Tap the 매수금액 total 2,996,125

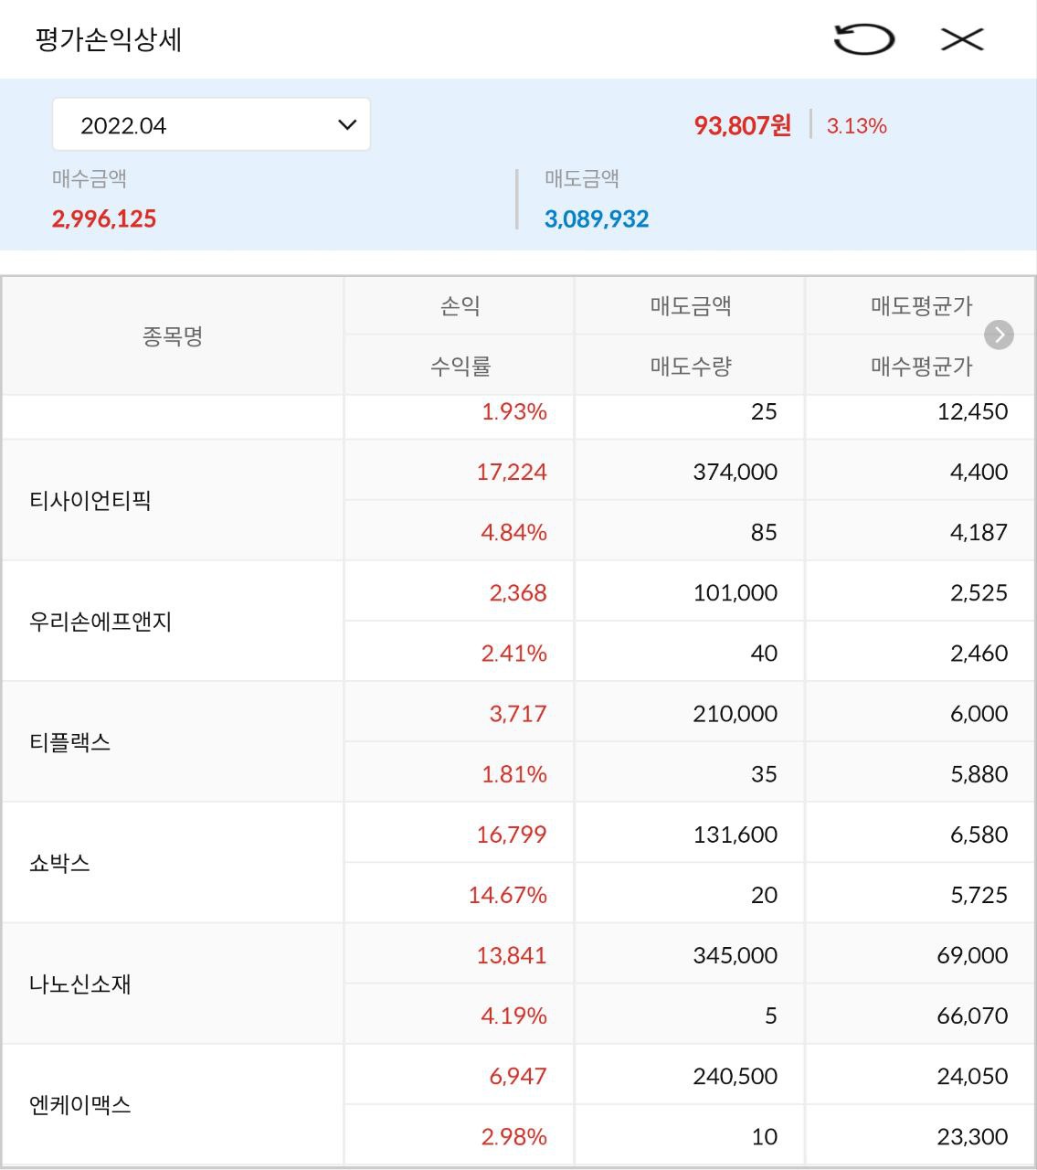[x=104, y=219]
